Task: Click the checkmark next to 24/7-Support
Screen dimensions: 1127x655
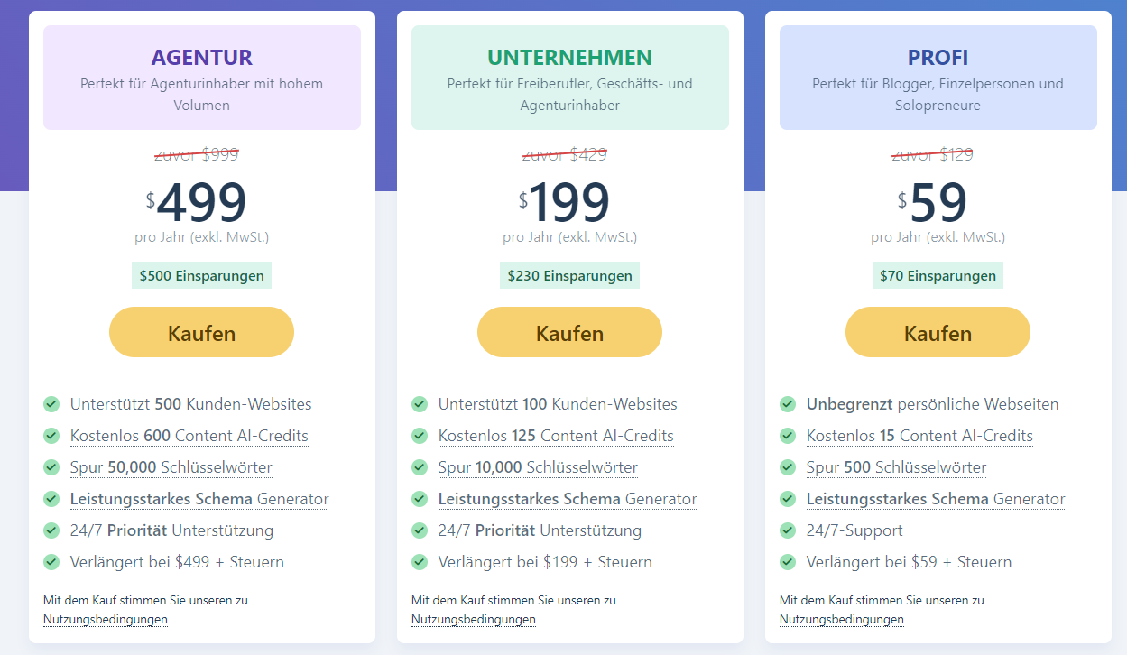Action: (x=788, y=530)
